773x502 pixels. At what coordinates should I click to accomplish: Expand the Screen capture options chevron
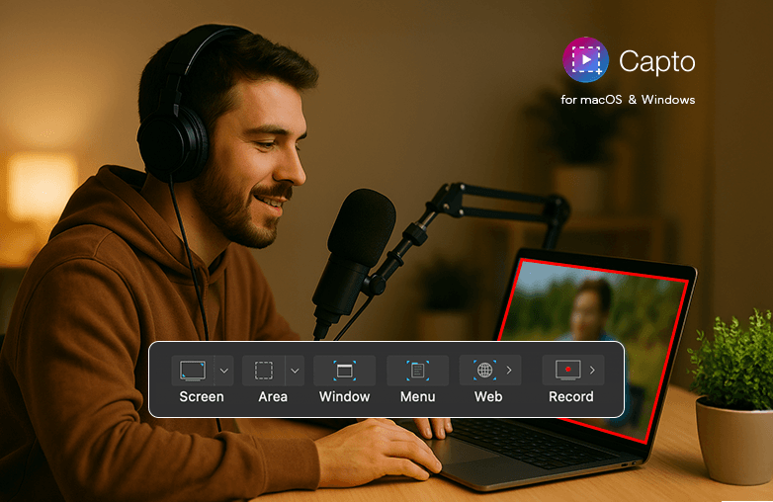coord(224,371)
